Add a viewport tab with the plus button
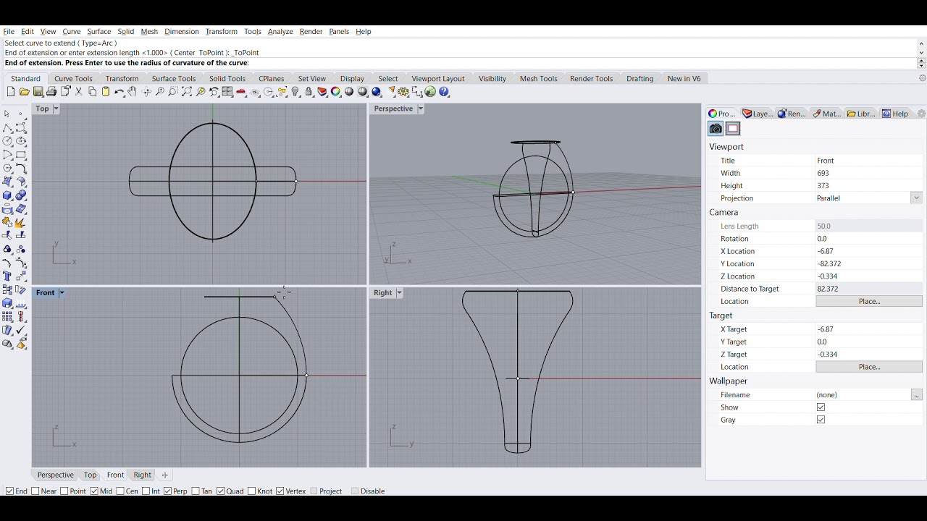Image resolution: width=927 pixels, height=521 pixels. click(x=164, y=475)
